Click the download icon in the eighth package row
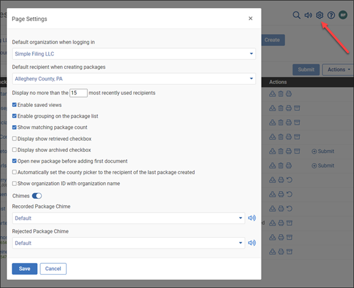 coord(272,194)
